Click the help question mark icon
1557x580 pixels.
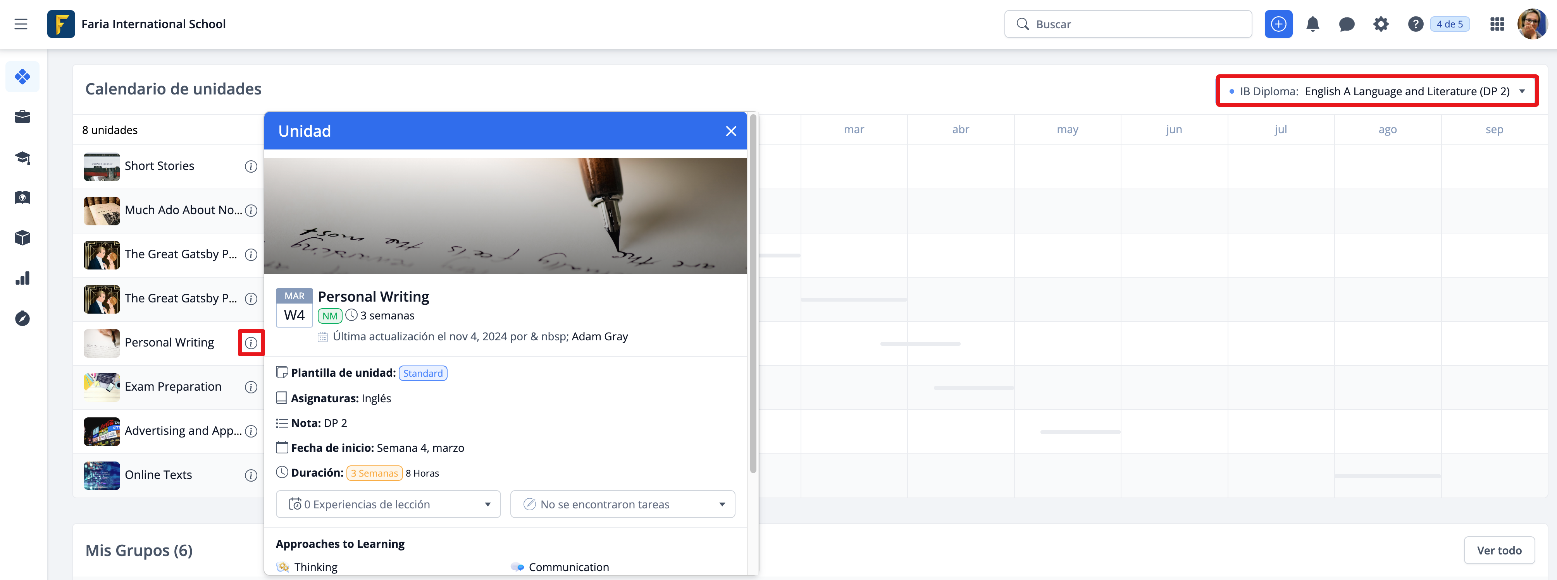click(1415, 24)
